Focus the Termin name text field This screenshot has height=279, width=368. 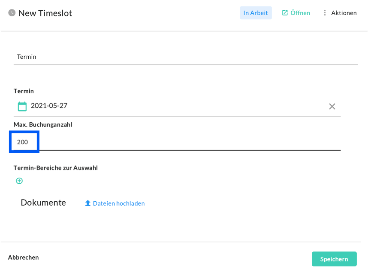[185, 57]
